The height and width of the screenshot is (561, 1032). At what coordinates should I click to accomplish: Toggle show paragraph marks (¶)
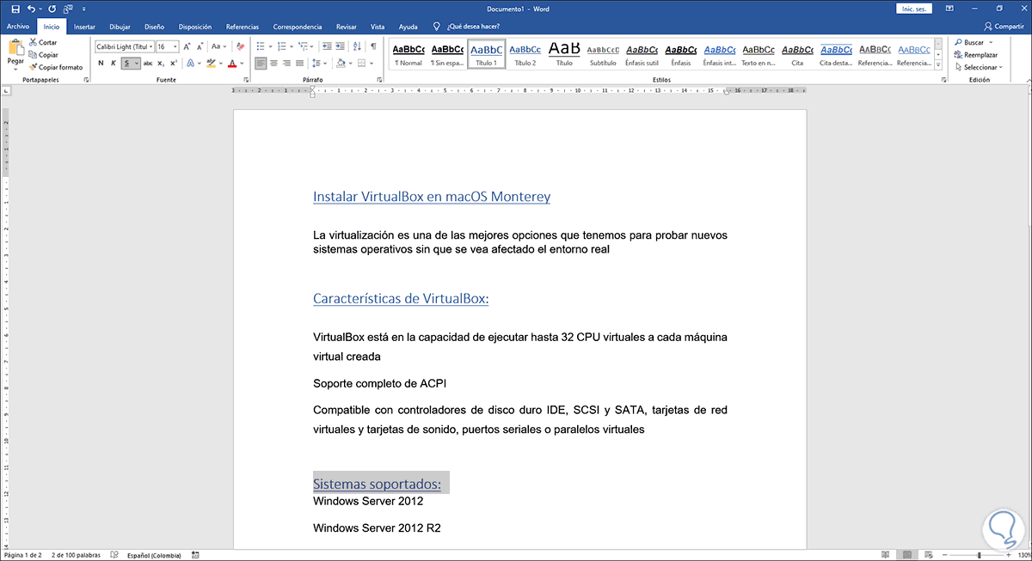374,46
